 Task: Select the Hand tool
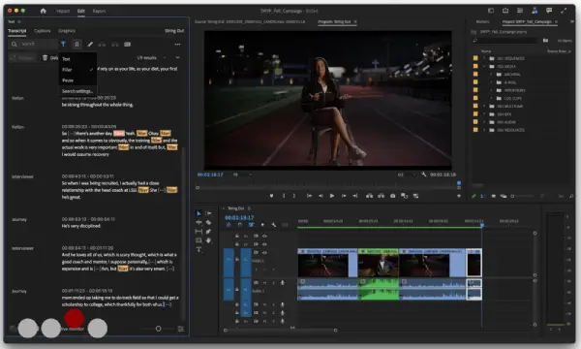coord(208,240)
